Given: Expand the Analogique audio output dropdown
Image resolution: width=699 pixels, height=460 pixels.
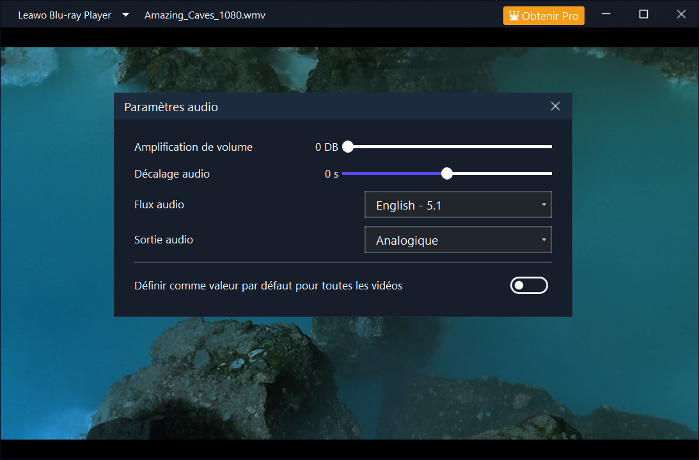Looking at the screenshot, I should (x=457, y=240).
